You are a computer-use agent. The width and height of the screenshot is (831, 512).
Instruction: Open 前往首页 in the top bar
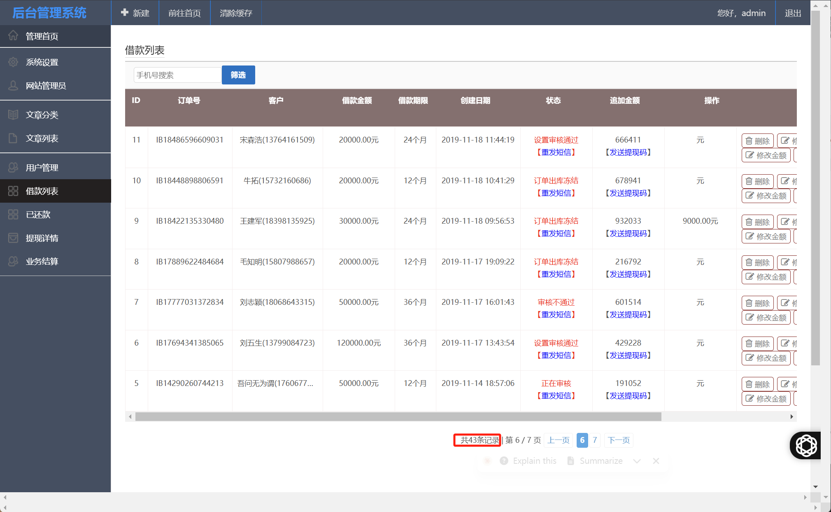coord(184,13)
